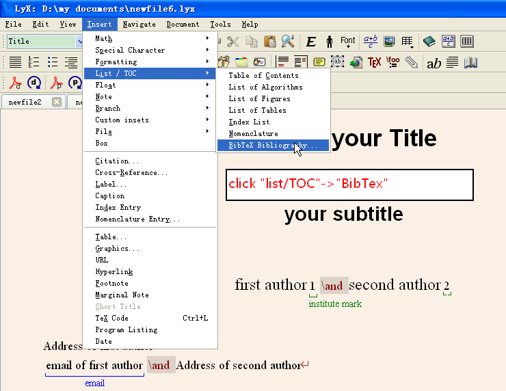
Task: Select BibTeX Bibliography... menu entry
Action: pos(274,145)
